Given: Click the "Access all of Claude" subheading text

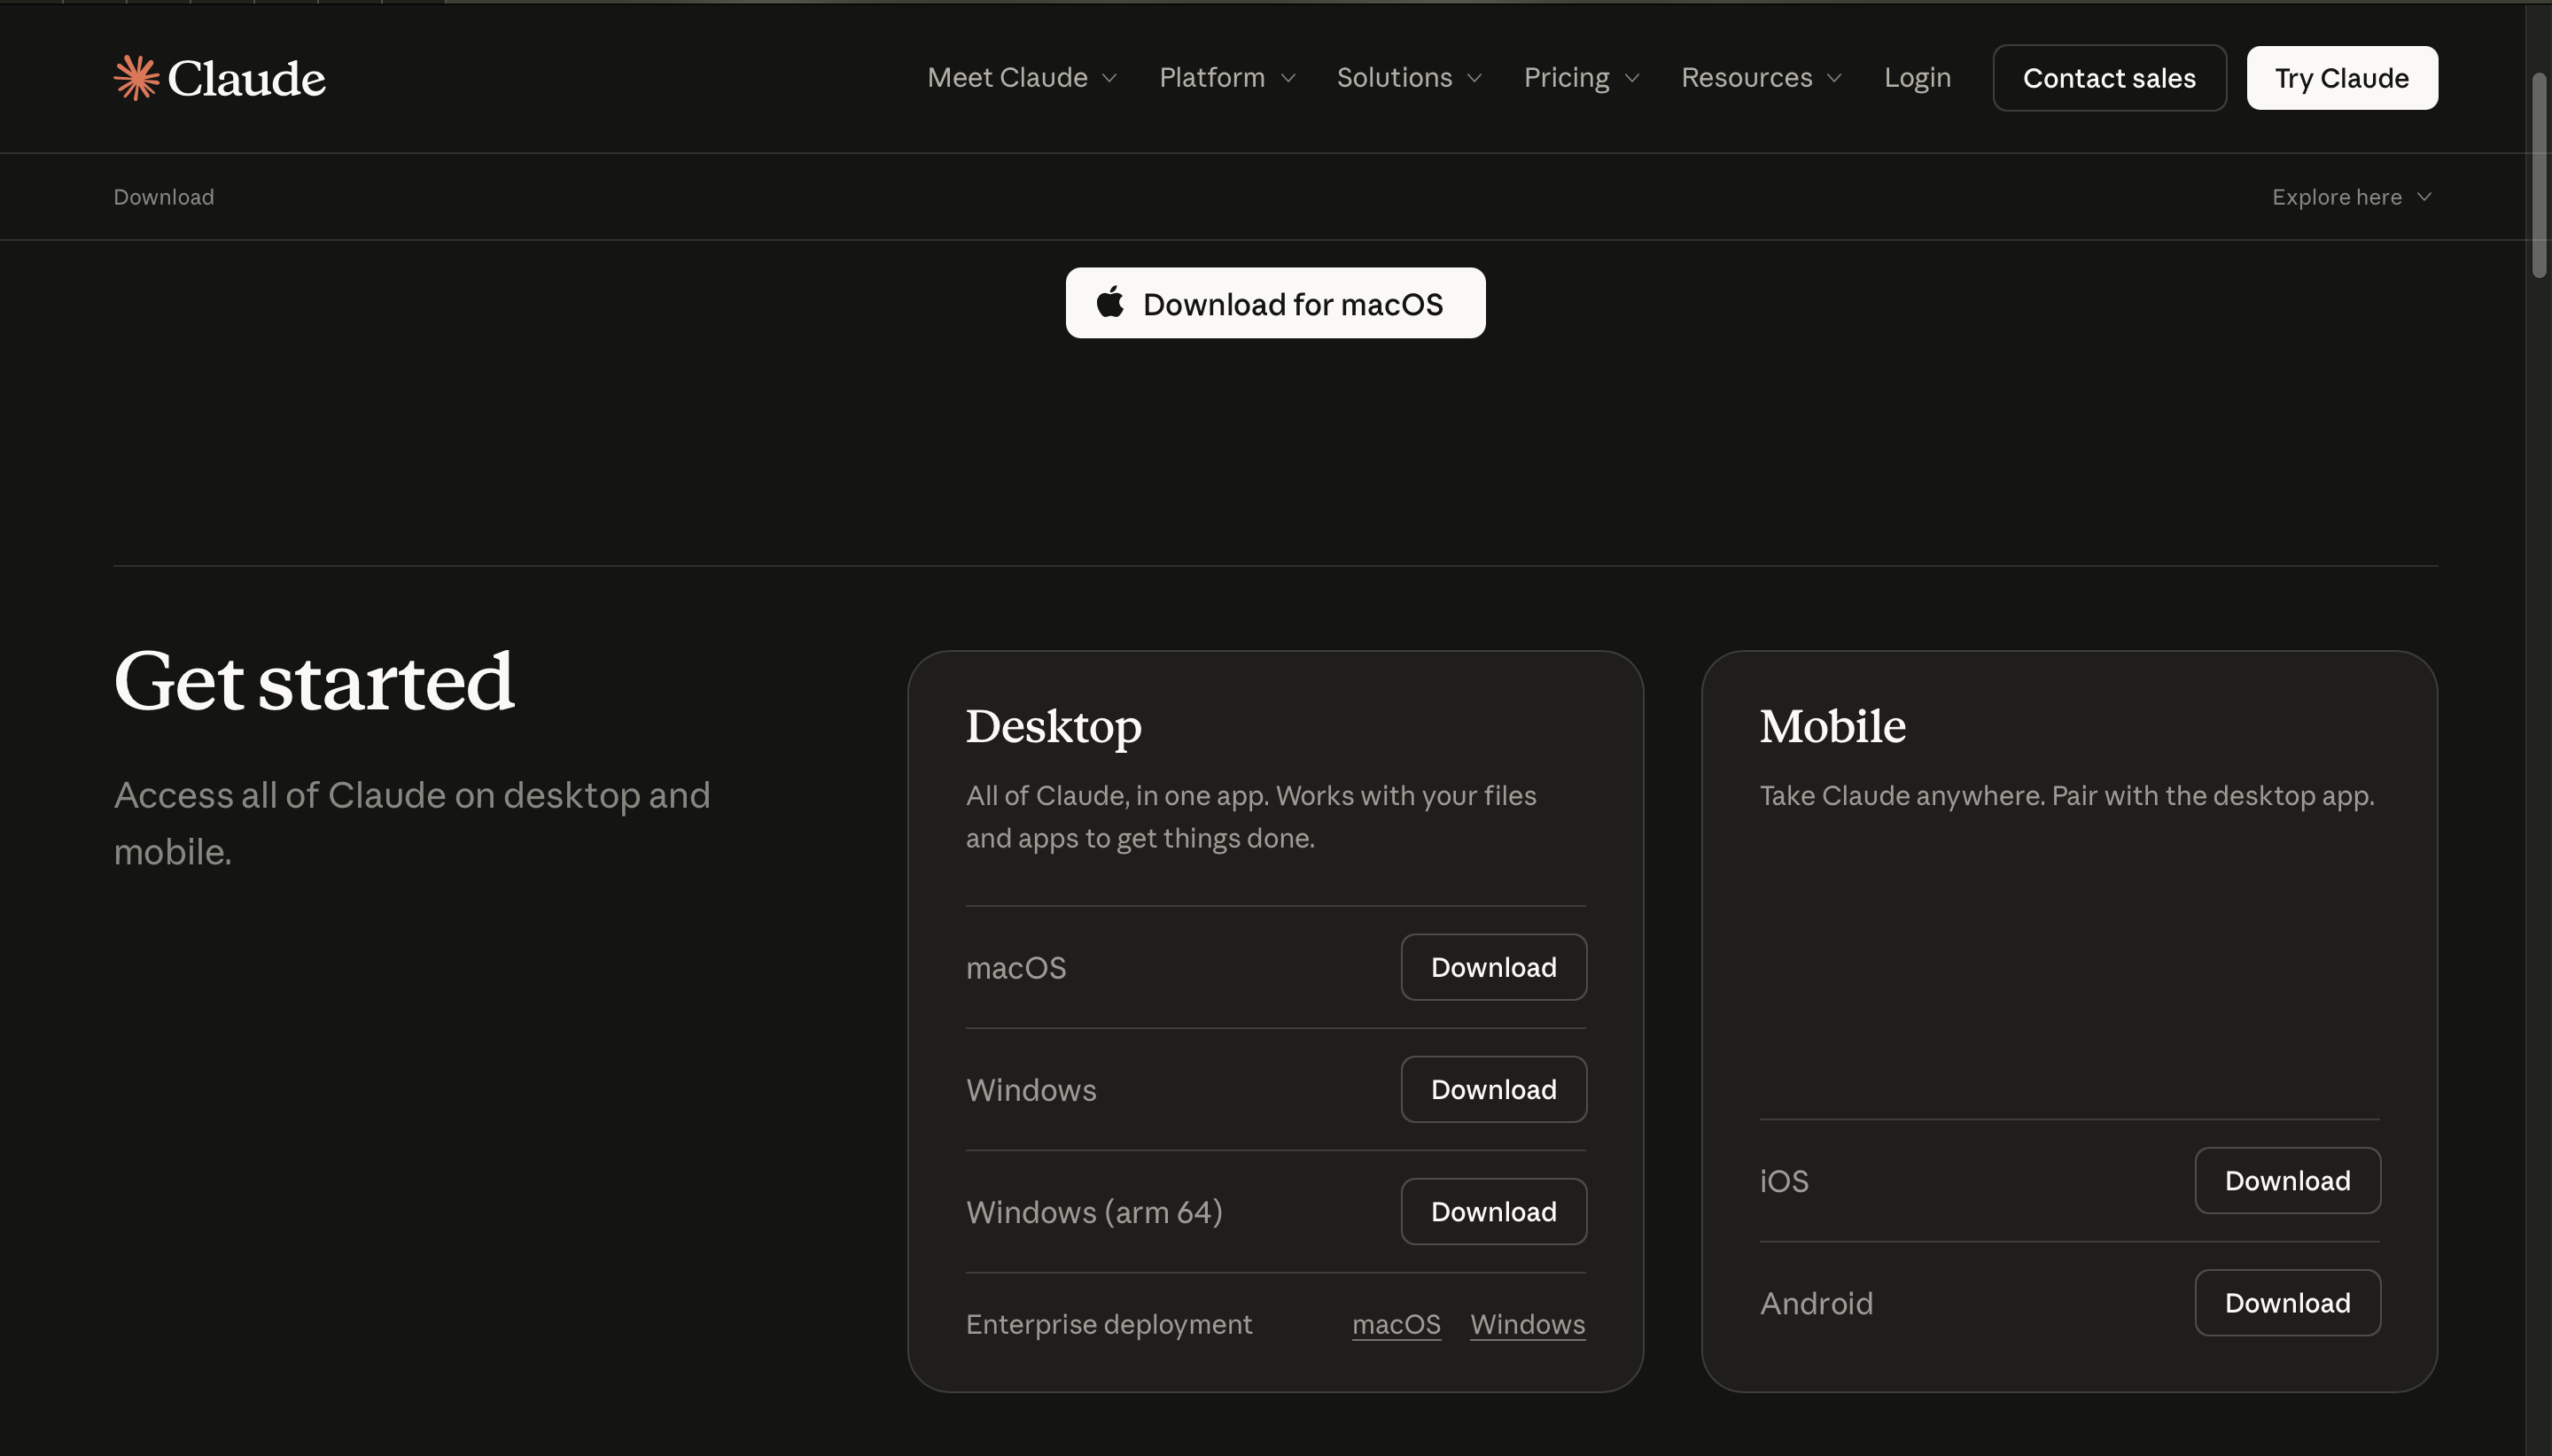Looking at the screenshot, I should (412, 823).
